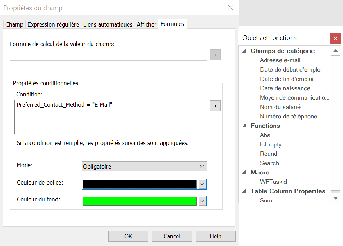Screen dimensions: 343x246
Task: Collapse the Functions tree group
Action: 244,126
